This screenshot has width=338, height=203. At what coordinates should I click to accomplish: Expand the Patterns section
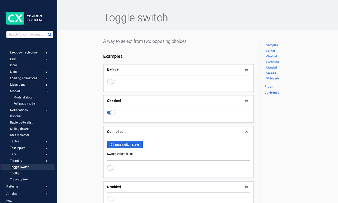46,186
